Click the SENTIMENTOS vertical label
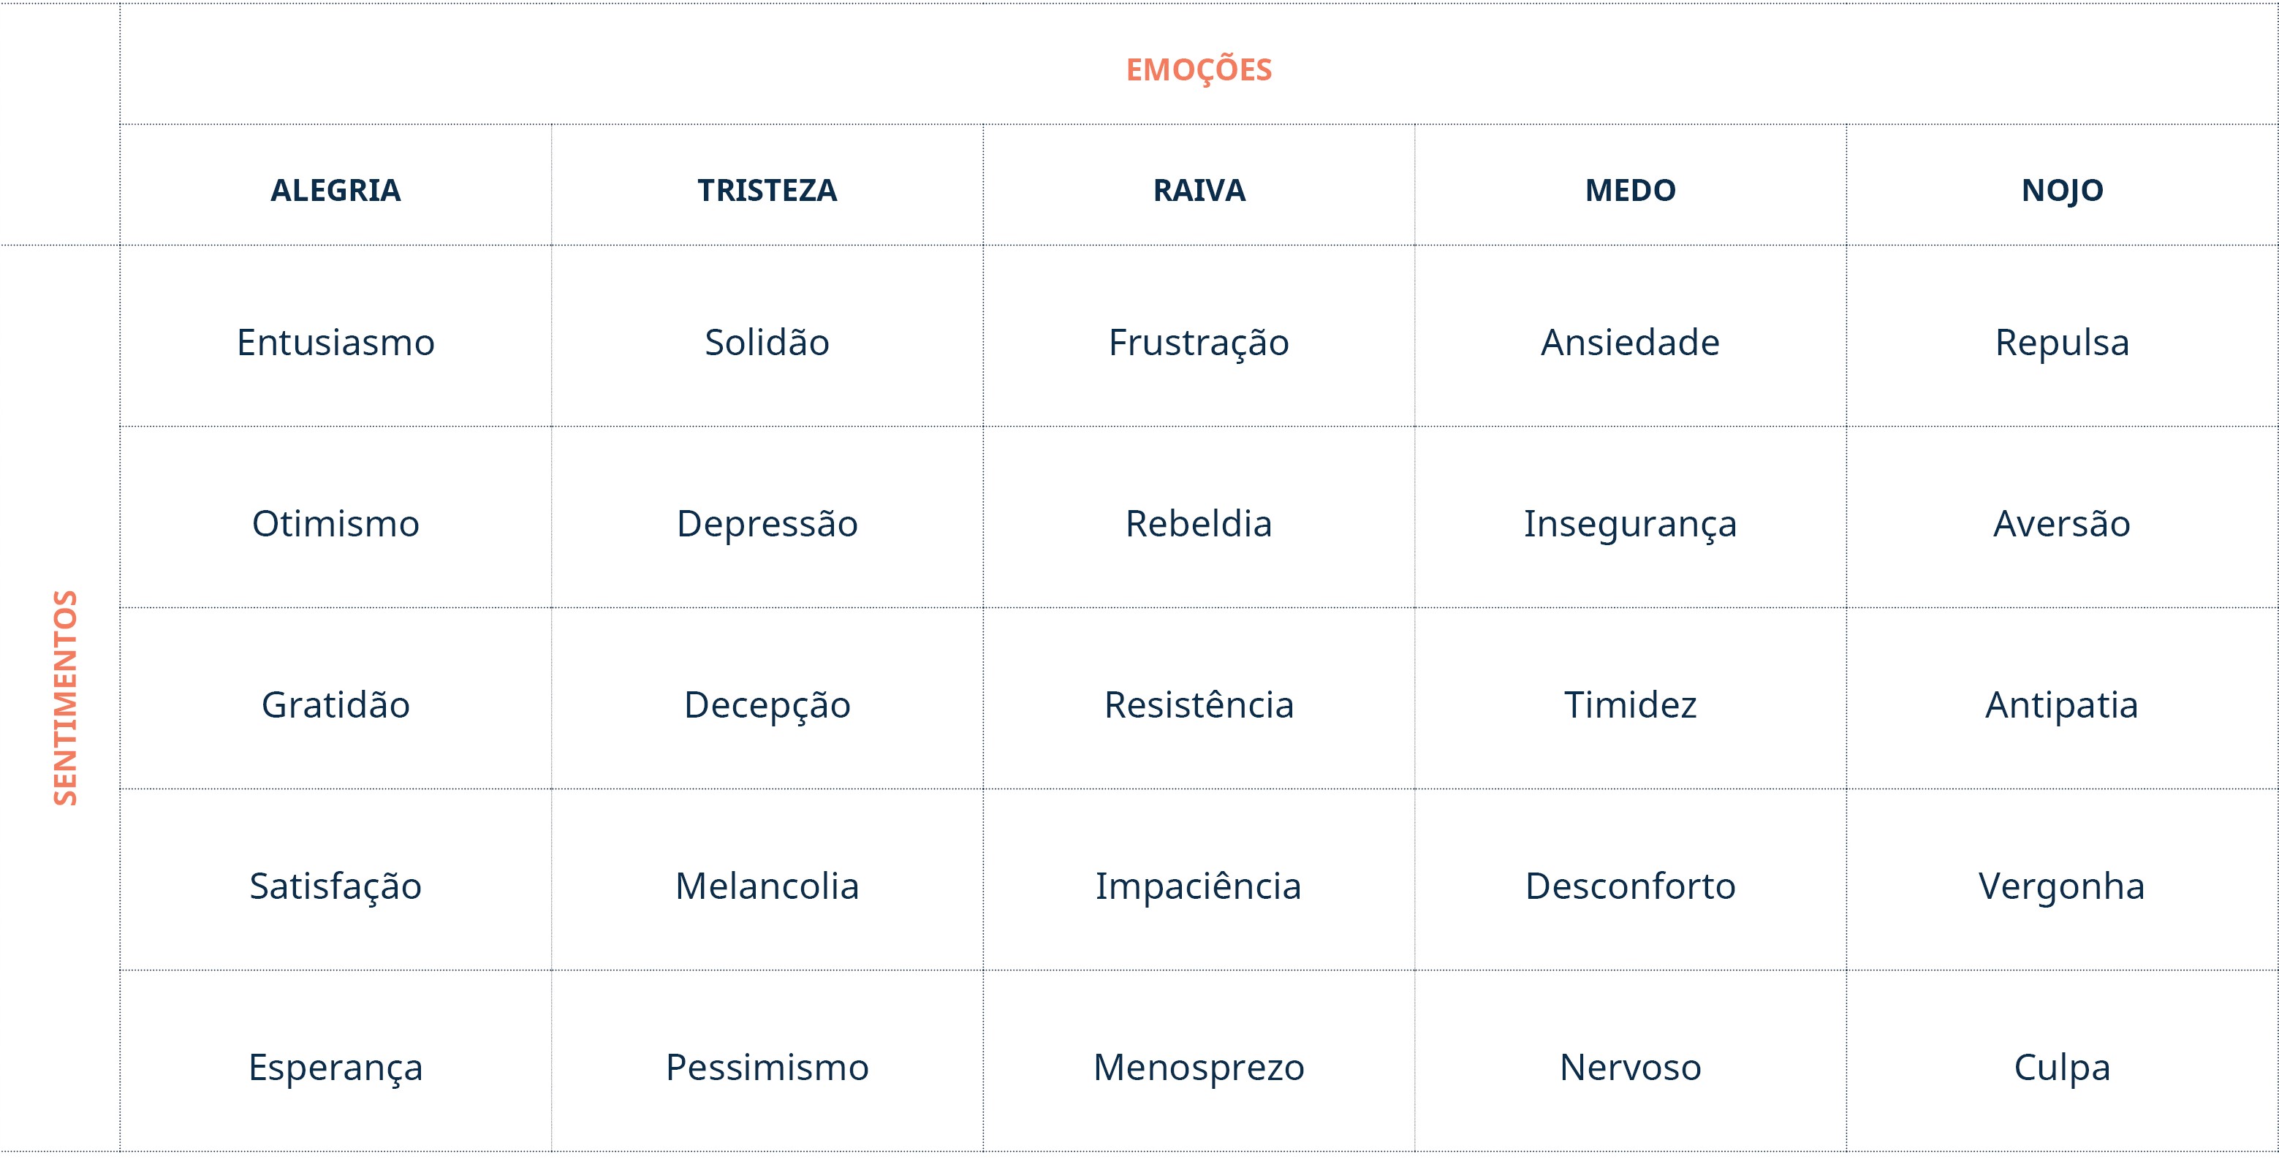The height and width of the screenshot is (1159, 2279). 66,698
